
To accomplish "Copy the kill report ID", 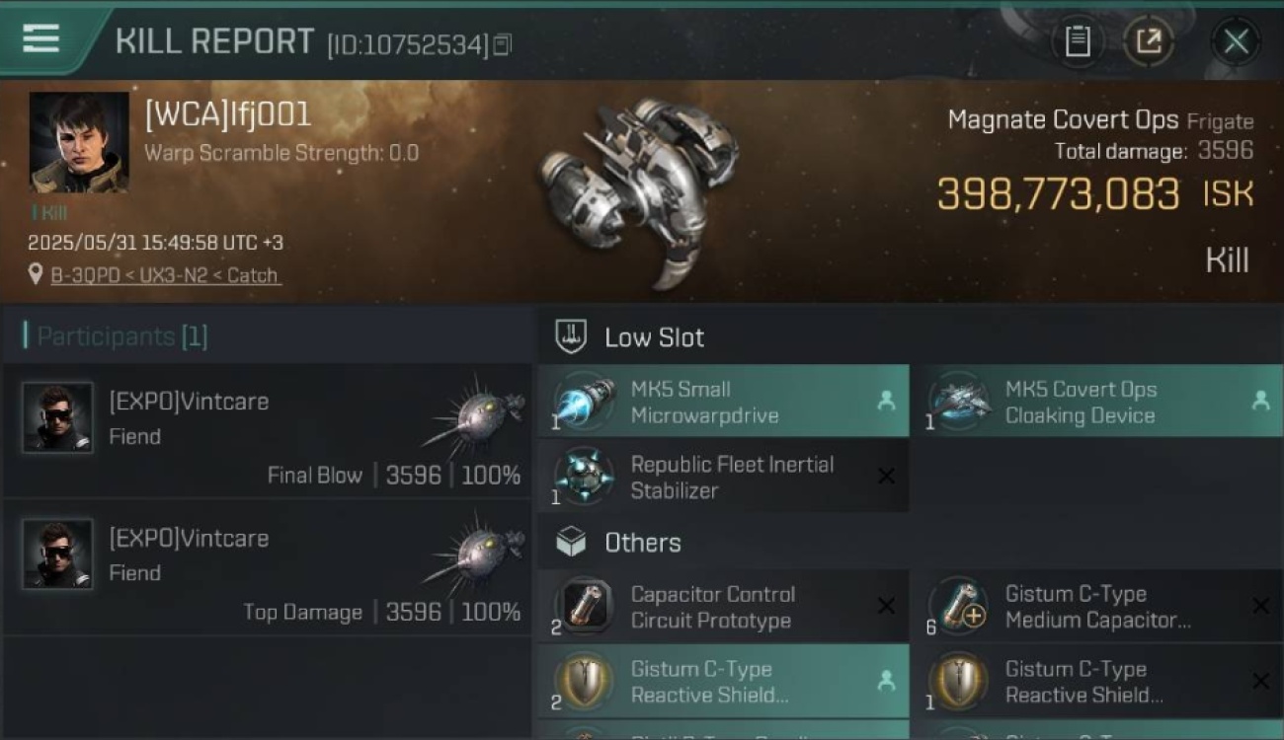I will tap(502, 44).
